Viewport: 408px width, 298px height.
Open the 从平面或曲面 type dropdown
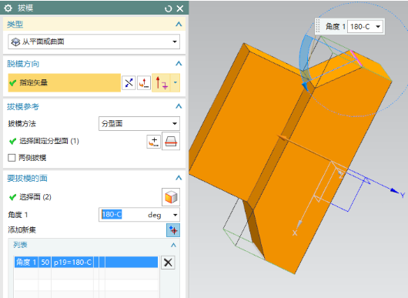click(x=94, y=42)
